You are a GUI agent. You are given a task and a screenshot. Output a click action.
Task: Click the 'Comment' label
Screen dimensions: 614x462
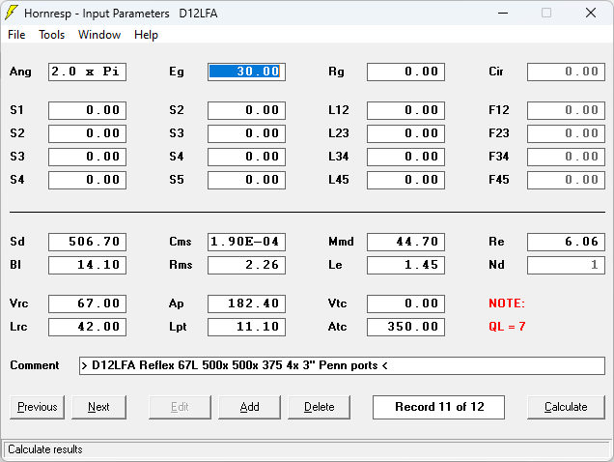pos(35,365)
